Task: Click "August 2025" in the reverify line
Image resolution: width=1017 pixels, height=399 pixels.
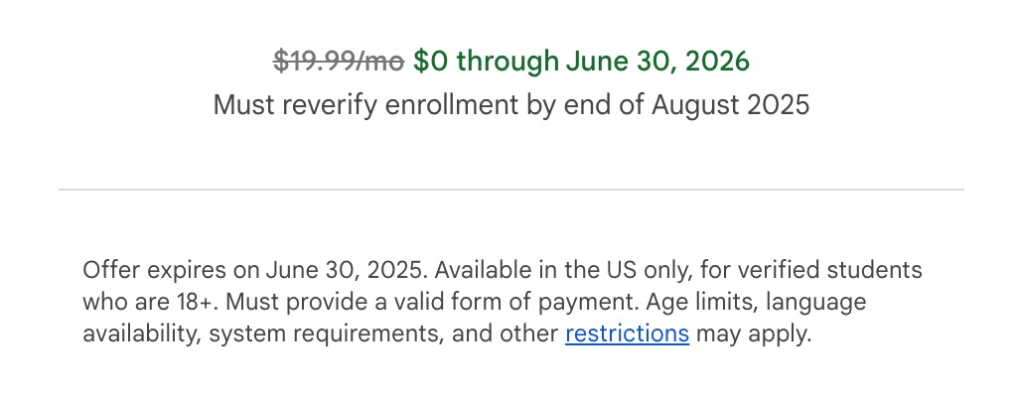Action: click(730, 104)
